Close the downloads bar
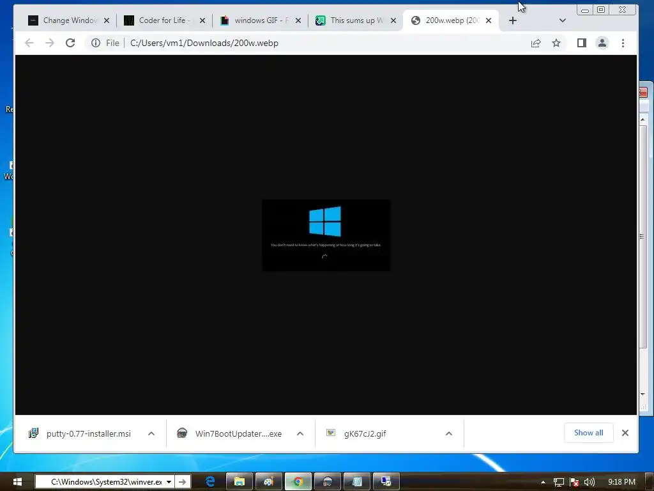 click(625, 433)
